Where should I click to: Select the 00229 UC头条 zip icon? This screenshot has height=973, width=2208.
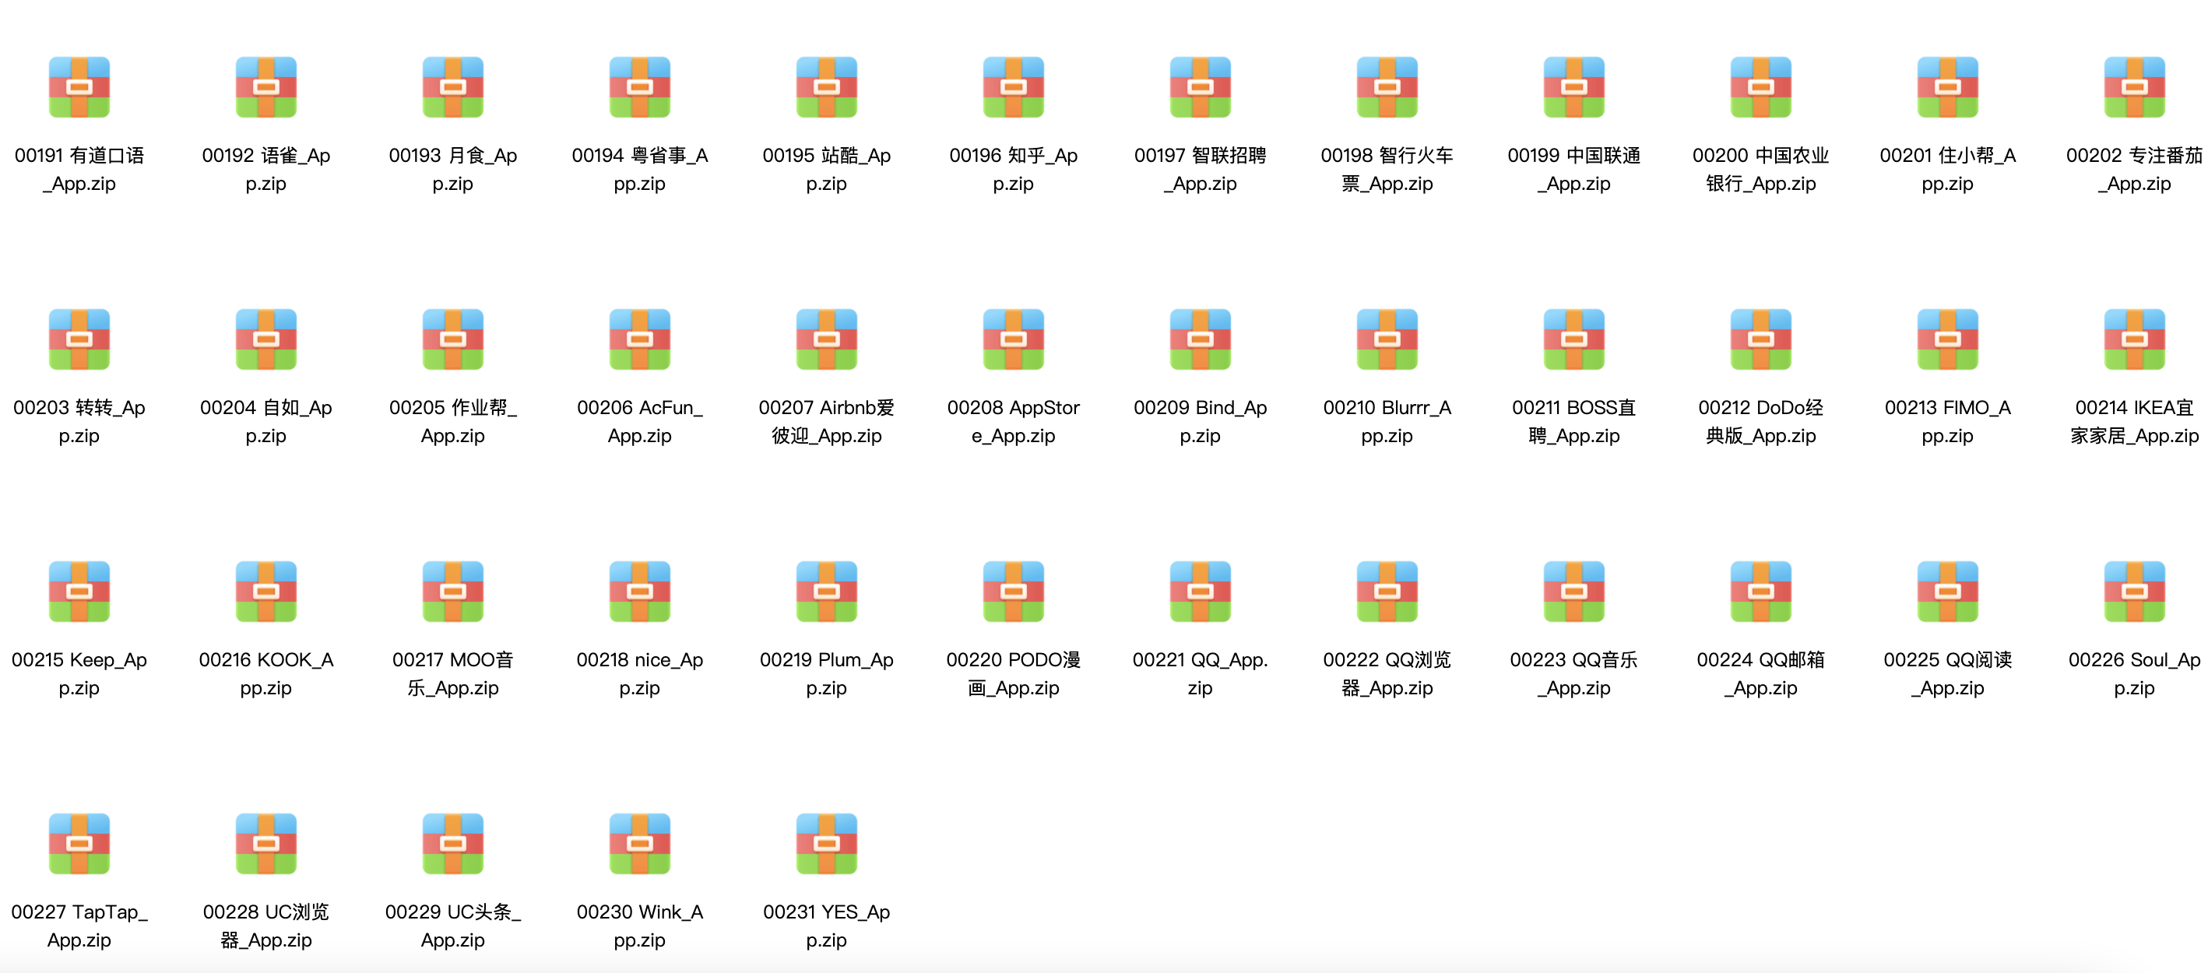pyautogui.click(x=452, y=844)
